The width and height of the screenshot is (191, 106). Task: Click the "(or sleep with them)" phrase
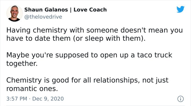[x=109, y=39]
